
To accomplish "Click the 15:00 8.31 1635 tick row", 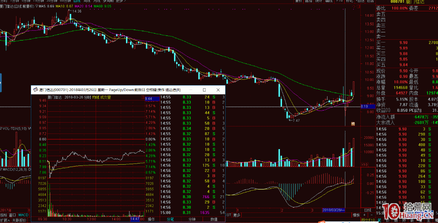I will 192,212.
